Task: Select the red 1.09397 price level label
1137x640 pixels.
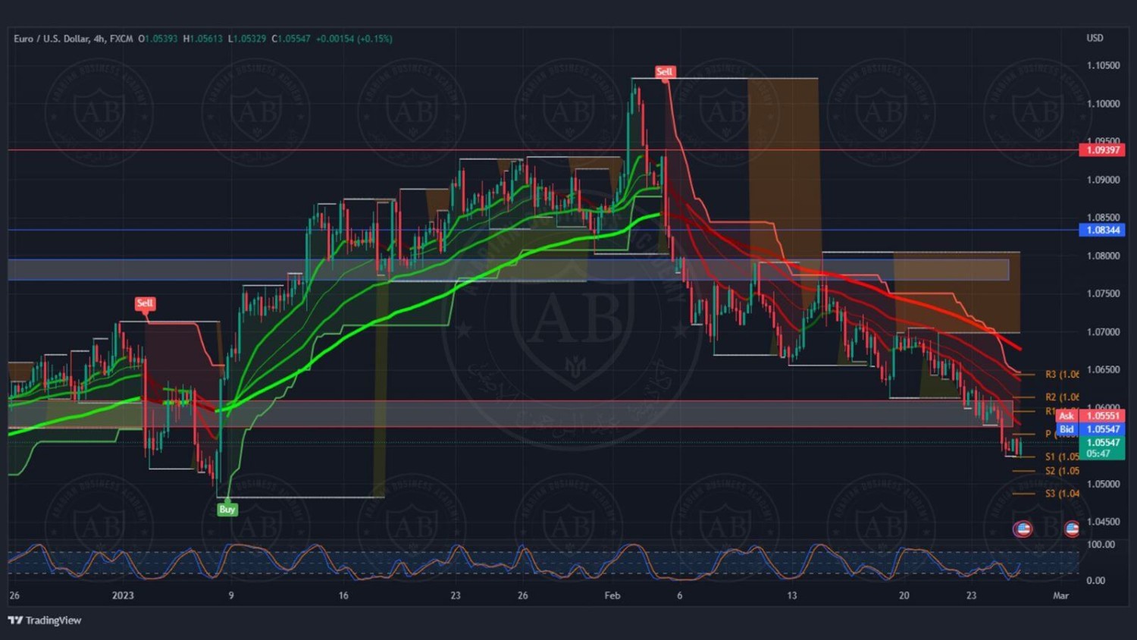Action: click(x=1102, y=150)
